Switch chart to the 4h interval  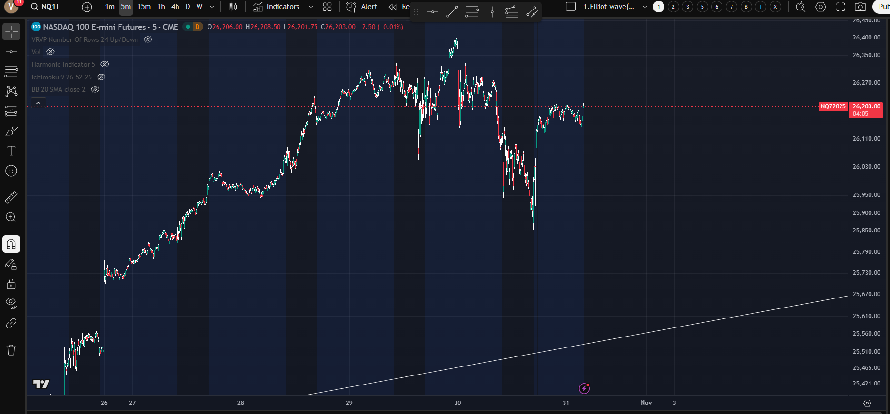(175, 7)
